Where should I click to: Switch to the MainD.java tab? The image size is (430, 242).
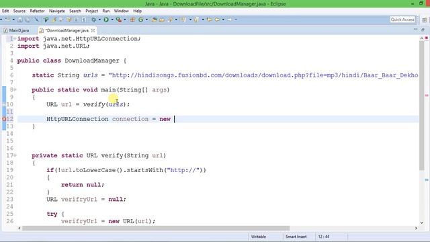tap(16, 30)
